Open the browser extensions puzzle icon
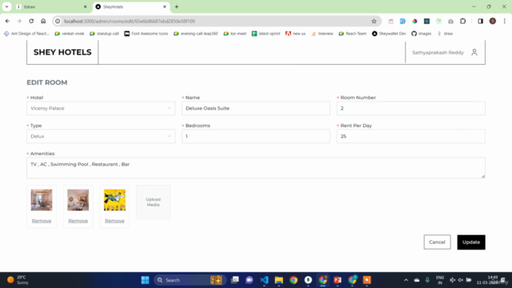The width and height of the screenshot is (512, 288). 462,22
